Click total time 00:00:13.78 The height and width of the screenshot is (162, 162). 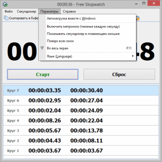86,130
